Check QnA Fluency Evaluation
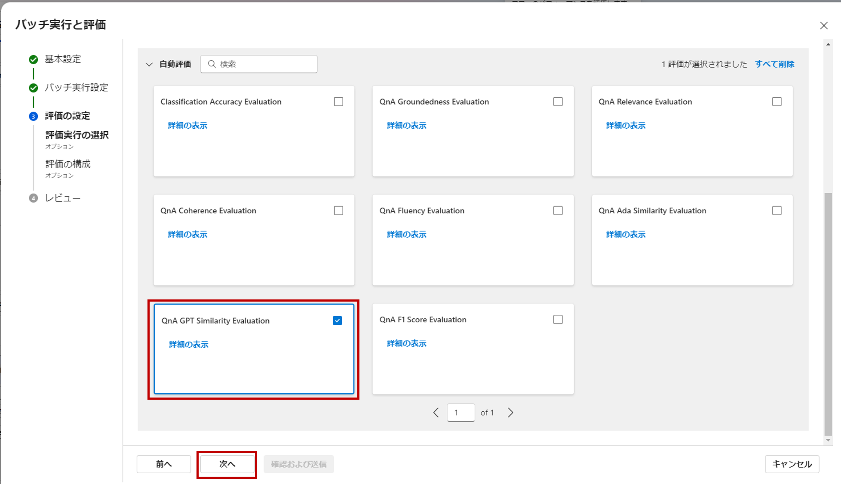This screenshot has width=841, height=484. coord(558,210)
